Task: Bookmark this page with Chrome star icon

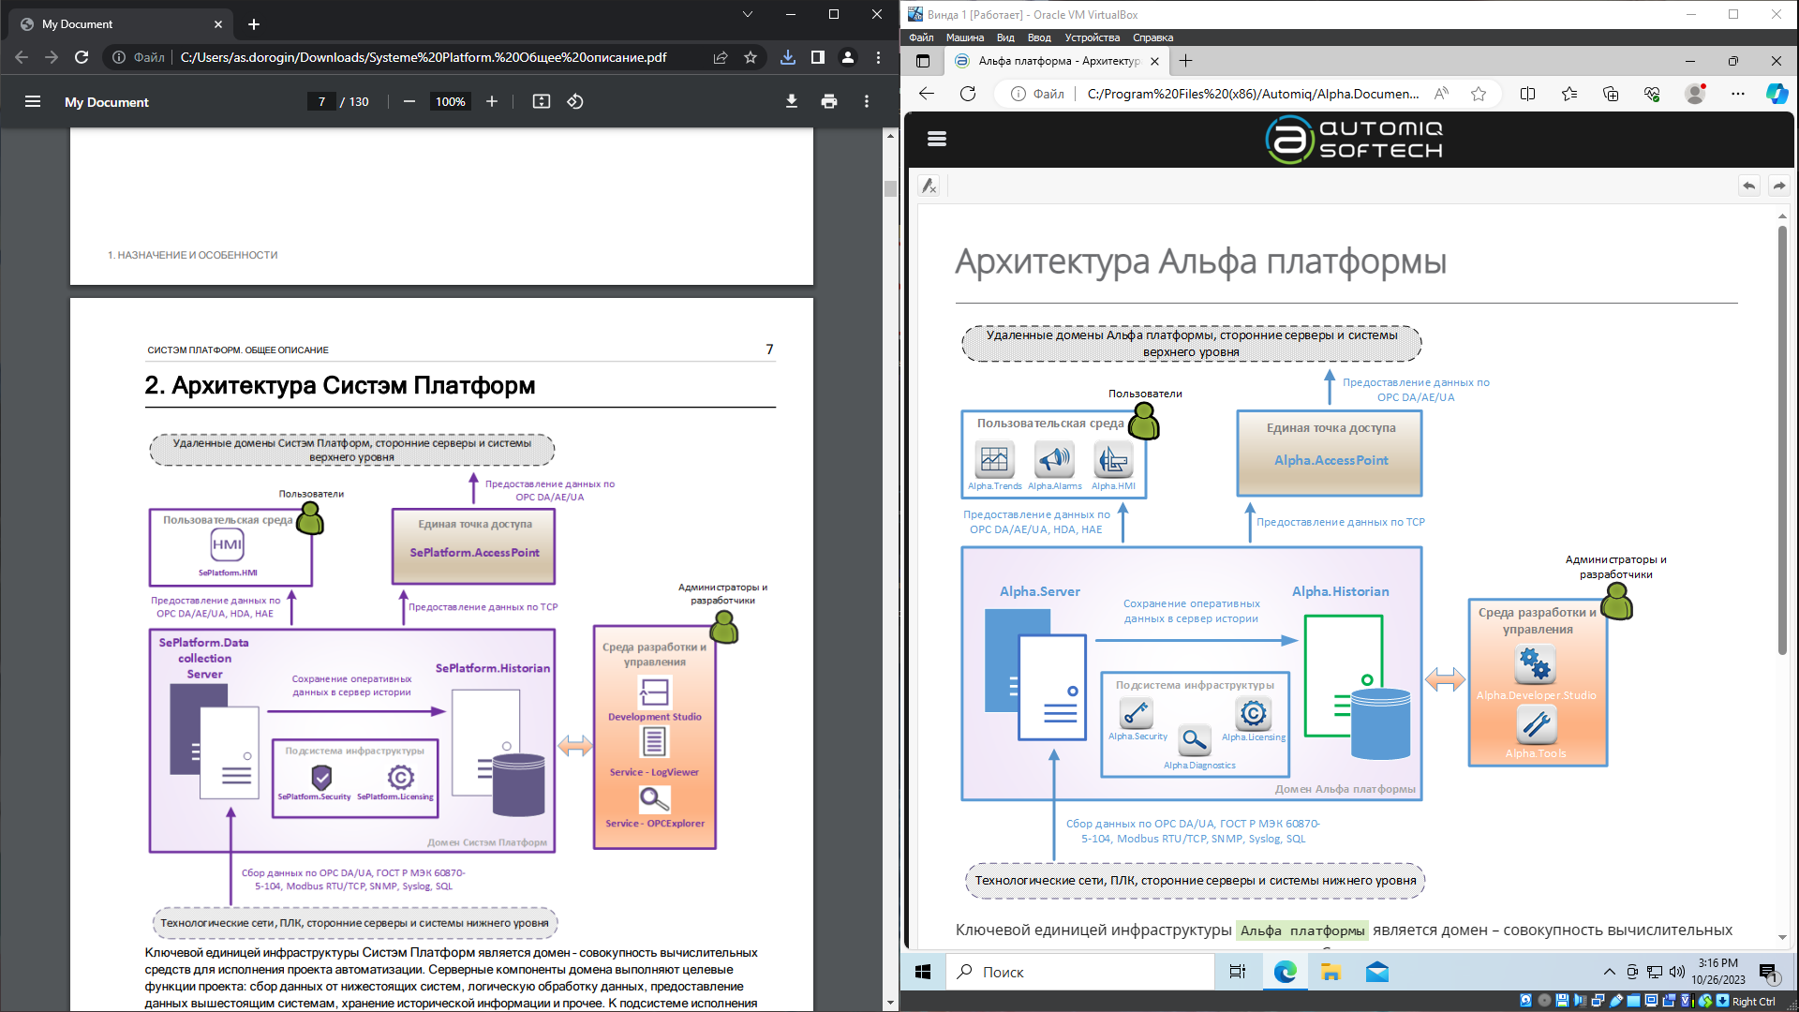Action: (x=751, y=57)
